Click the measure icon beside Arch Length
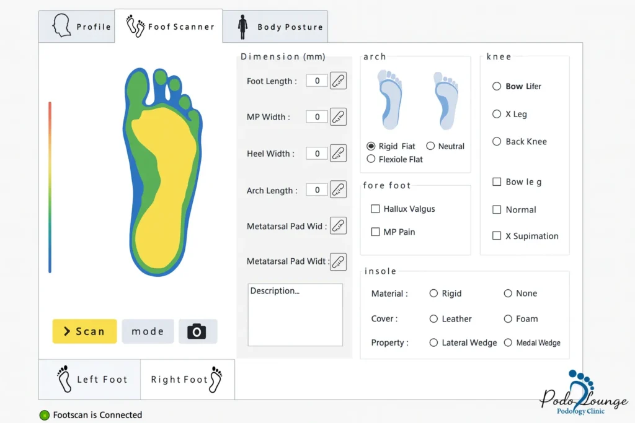This screenshot has width=635, height=423. coord(338,190)
